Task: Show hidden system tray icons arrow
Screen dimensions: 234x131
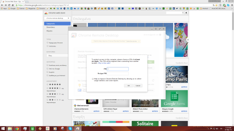Action: pos(208,128)
